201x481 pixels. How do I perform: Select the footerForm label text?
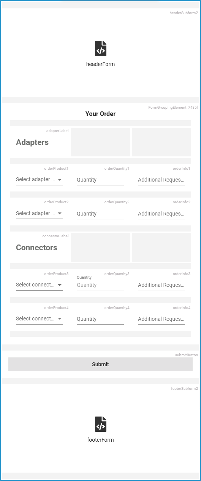coord(100,440)
